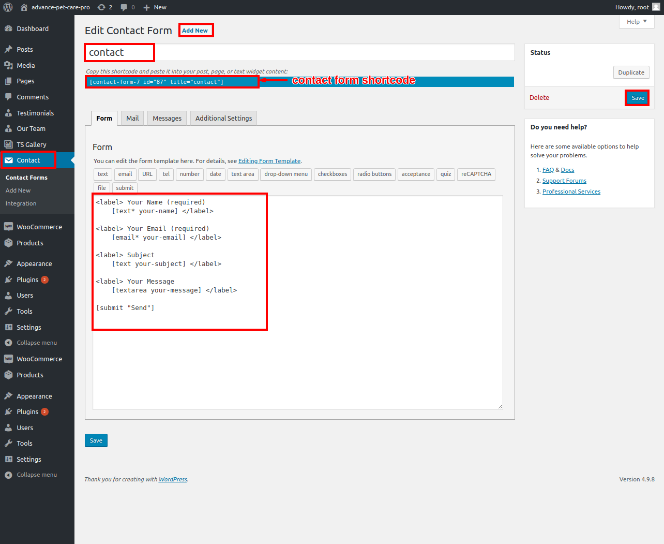Insert a radio buttons tag

click(x=374, y=174)
